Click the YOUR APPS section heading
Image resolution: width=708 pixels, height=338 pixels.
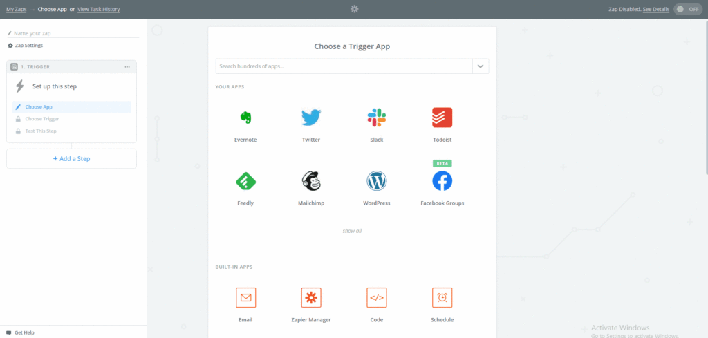(230, 86)
